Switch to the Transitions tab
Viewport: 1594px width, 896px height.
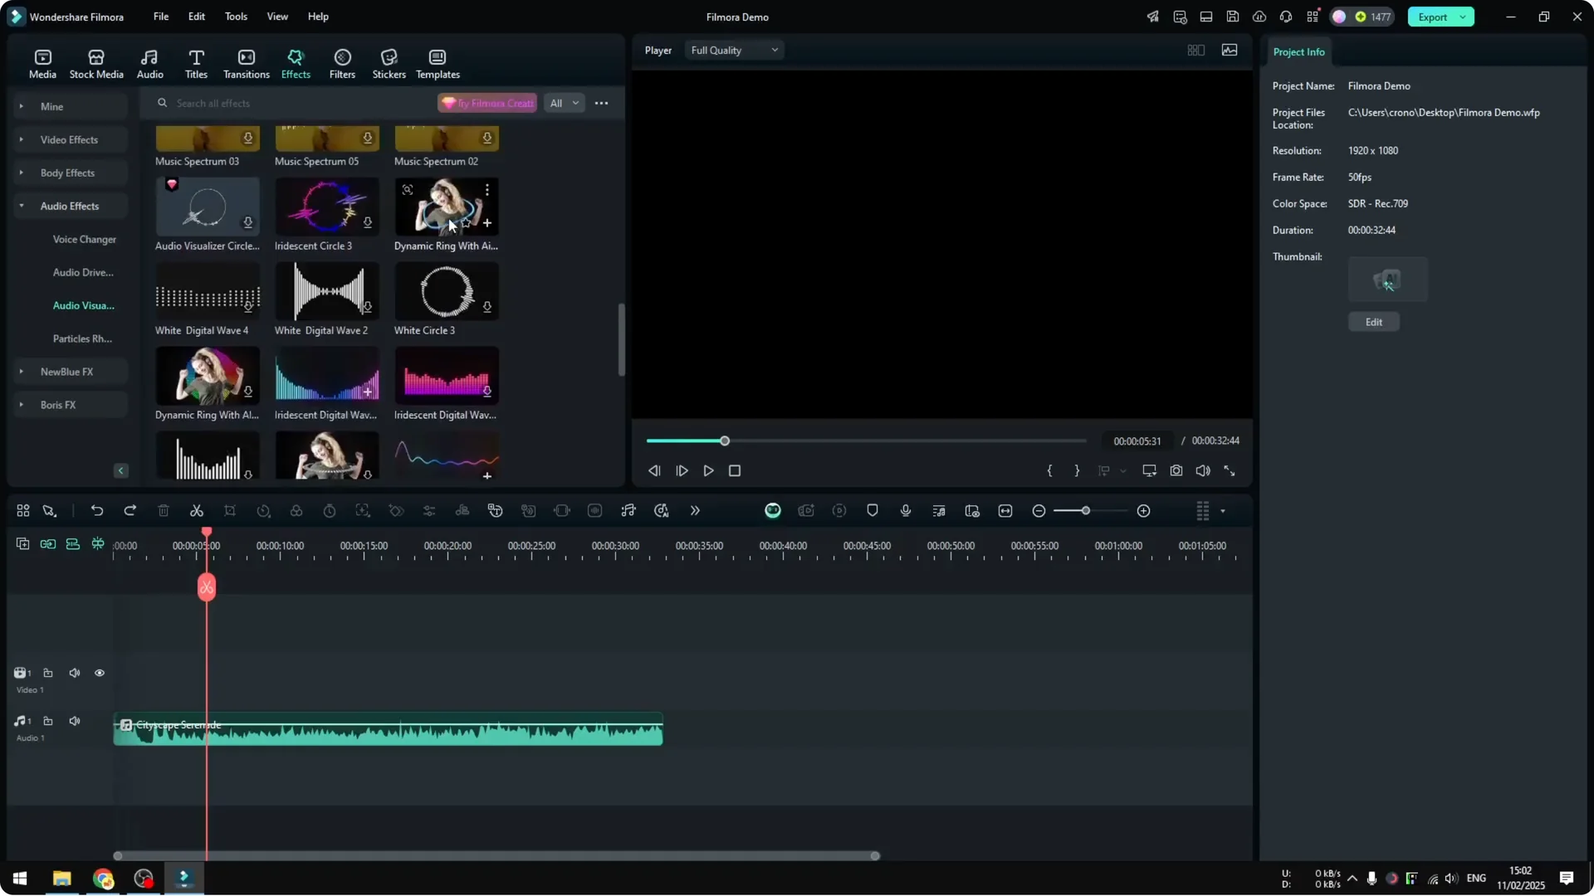click(246, 62)
